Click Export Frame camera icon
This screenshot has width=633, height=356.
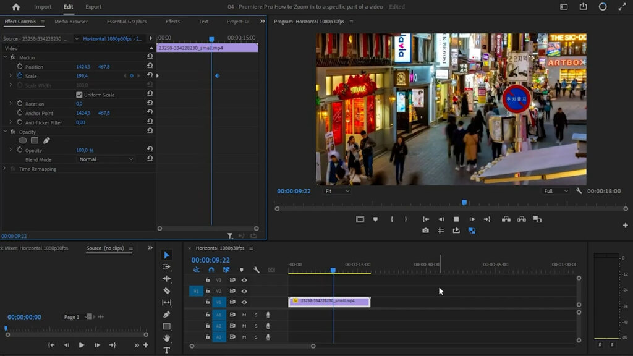click(x=425, y=231)
